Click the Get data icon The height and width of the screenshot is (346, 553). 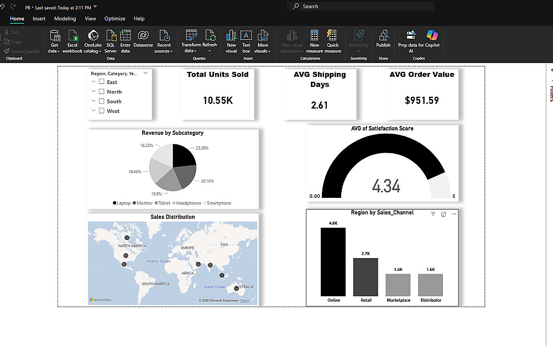[54, 36]
